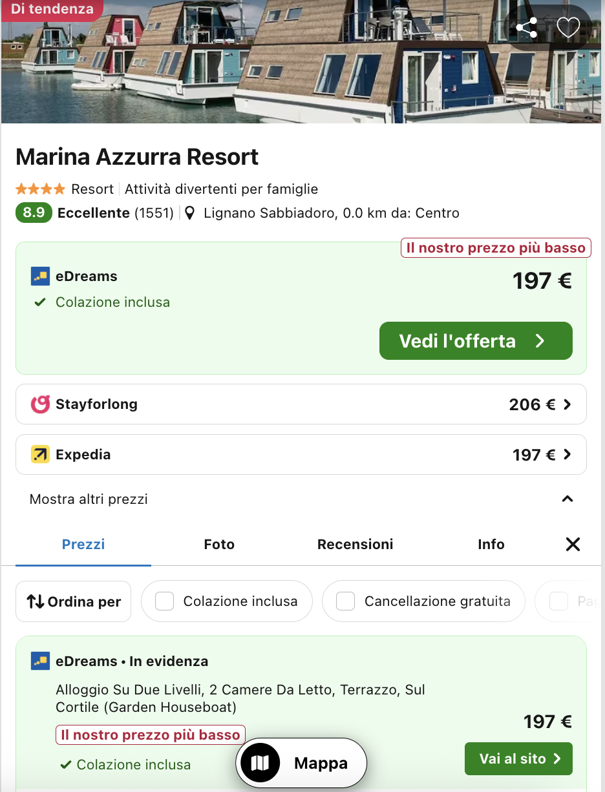Click the Expedia logo icon
The width and height of the screenshot is (605, 792).
point(40,454)
